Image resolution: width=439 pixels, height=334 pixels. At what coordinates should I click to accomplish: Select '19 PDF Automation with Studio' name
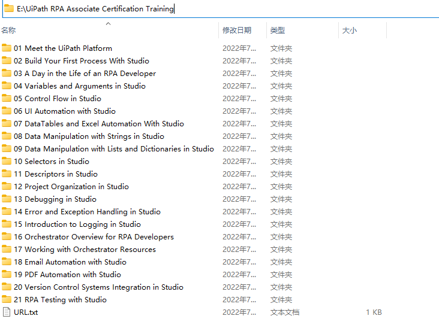68,275
